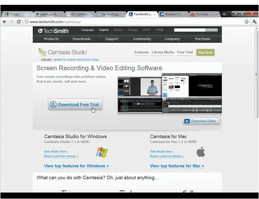Click the Download Free Trial button
Screen dimensions: 259x199
point(75,105)
